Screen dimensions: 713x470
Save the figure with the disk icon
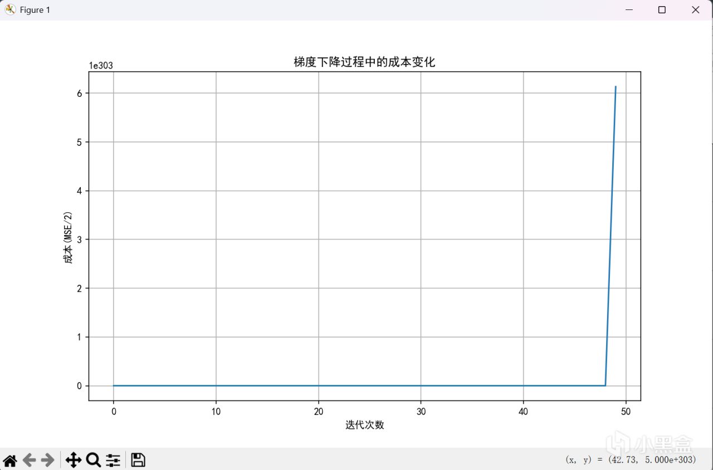pyautogui.click(x=138, y=460)
